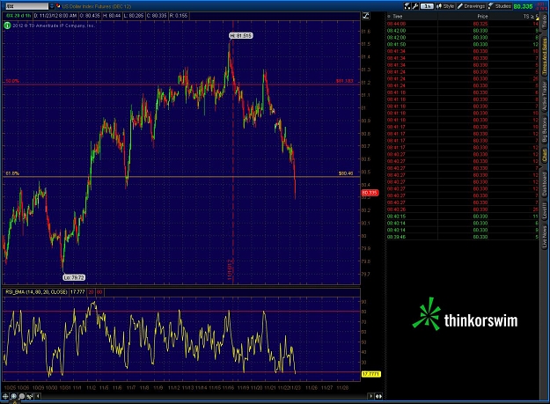Switch to the Live News side tab
Screen dimensions: 550x404
click(x=545, y=237)
